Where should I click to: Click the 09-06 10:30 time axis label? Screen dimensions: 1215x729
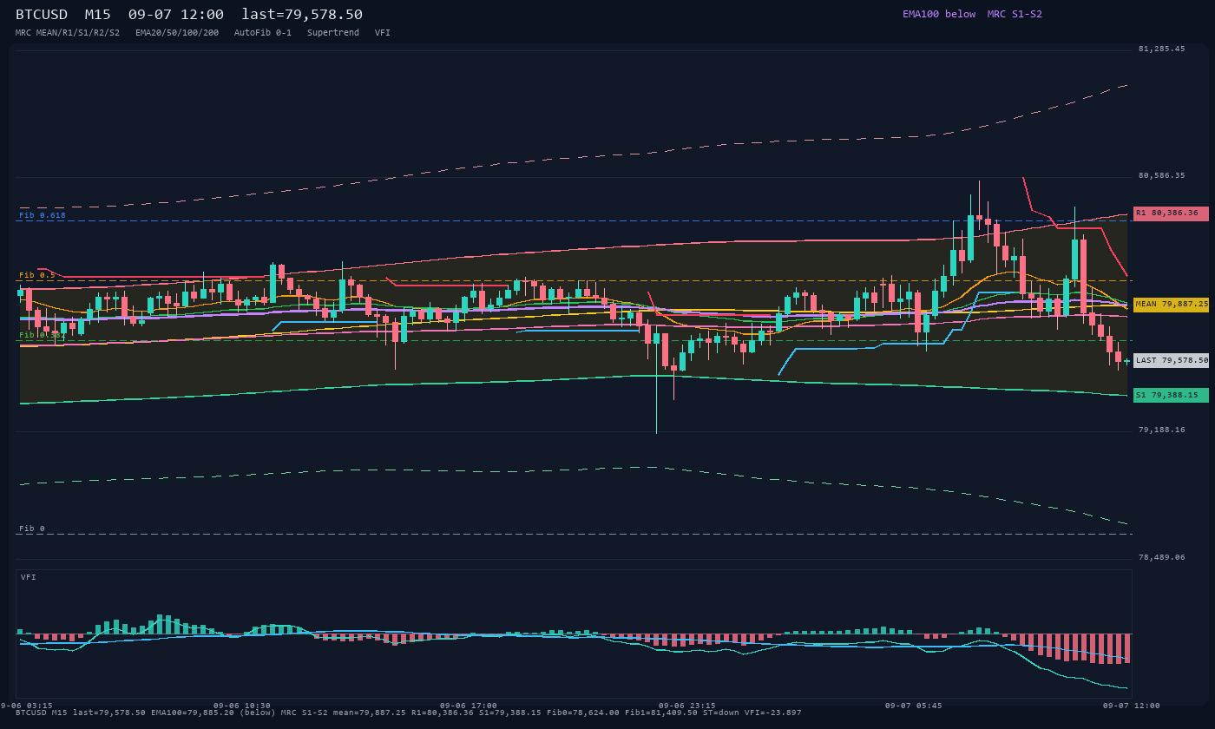pyautogui.click(x=242, y=706)
